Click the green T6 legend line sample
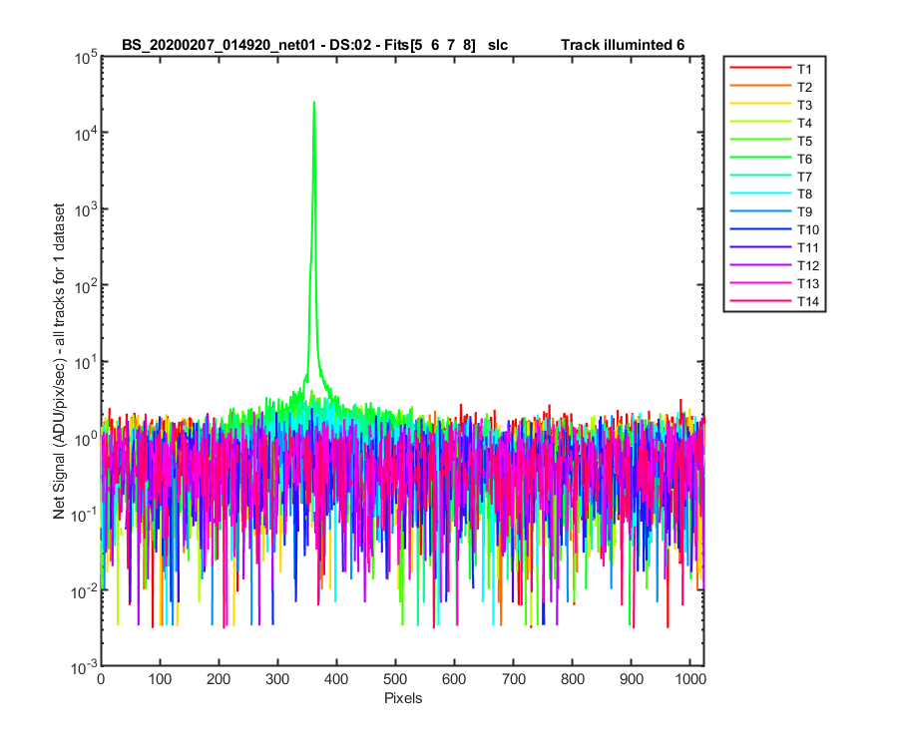Screen dimensions: 898x748 click(760, 158)
